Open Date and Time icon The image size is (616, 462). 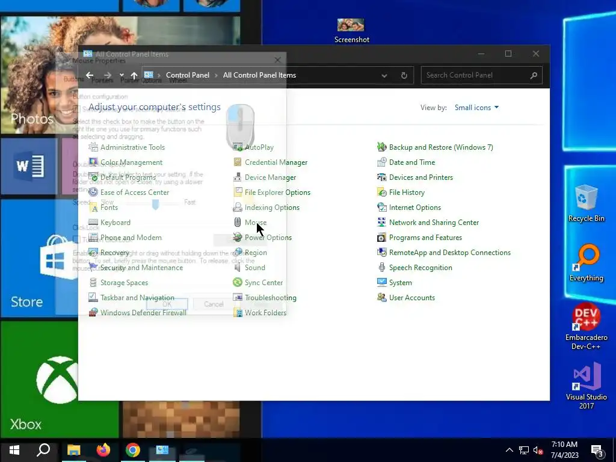(382, 162)
